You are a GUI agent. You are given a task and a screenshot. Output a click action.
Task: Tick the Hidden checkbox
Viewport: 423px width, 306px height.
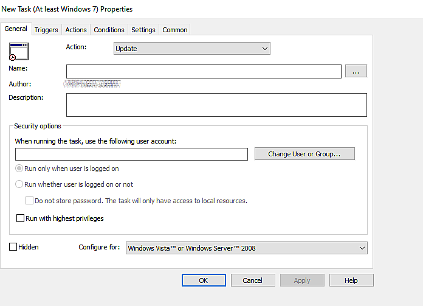click(13, 247)
